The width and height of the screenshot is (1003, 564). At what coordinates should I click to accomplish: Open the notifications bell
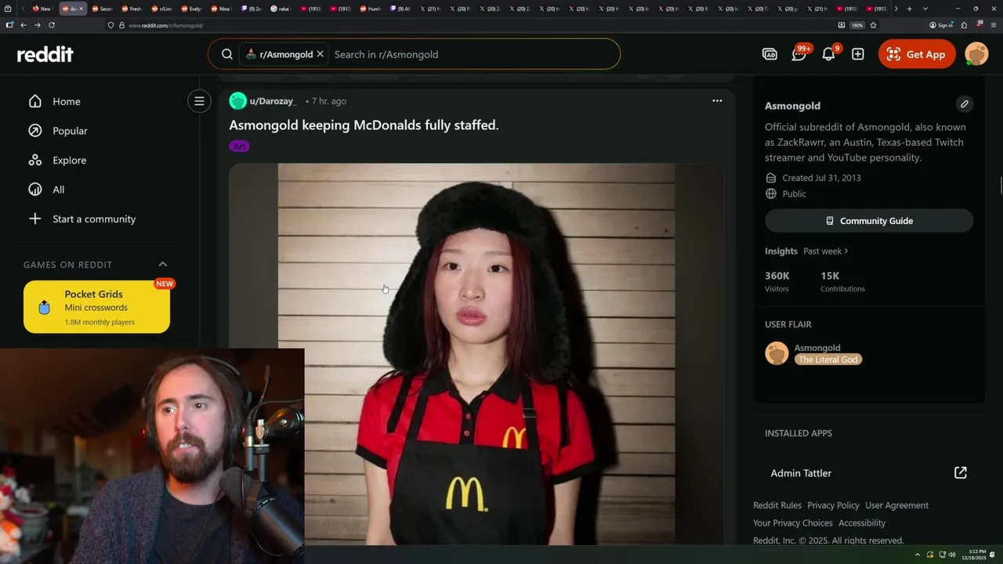tap(828, 54)
